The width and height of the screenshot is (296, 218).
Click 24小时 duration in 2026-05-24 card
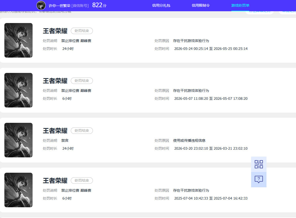(68, 49)
